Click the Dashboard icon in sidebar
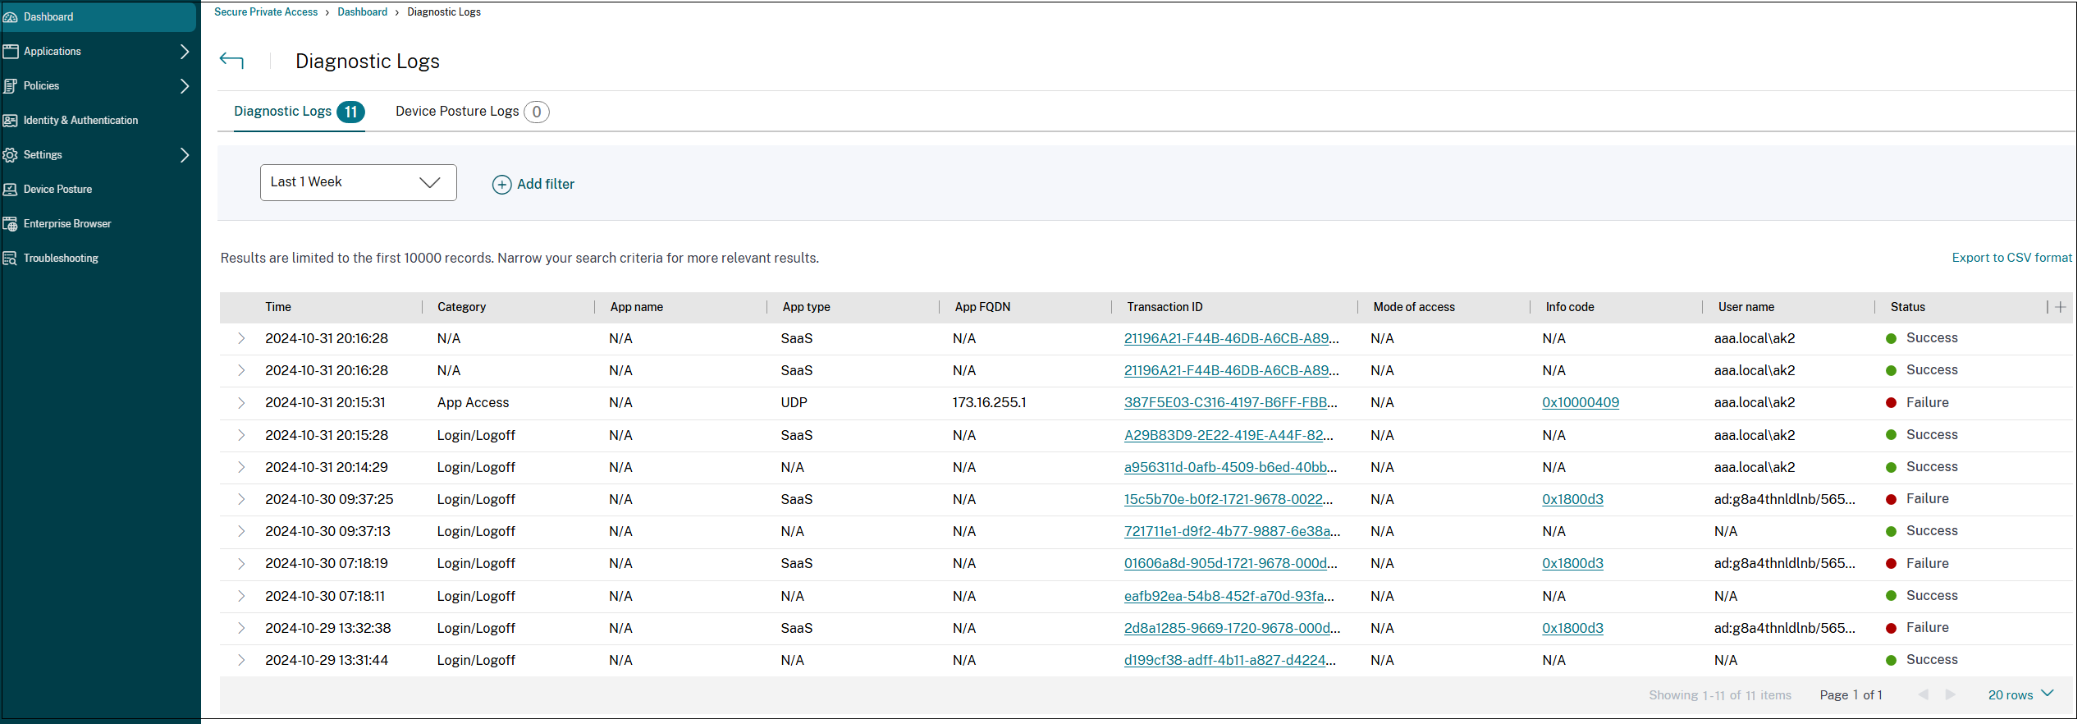 point(11,17)
